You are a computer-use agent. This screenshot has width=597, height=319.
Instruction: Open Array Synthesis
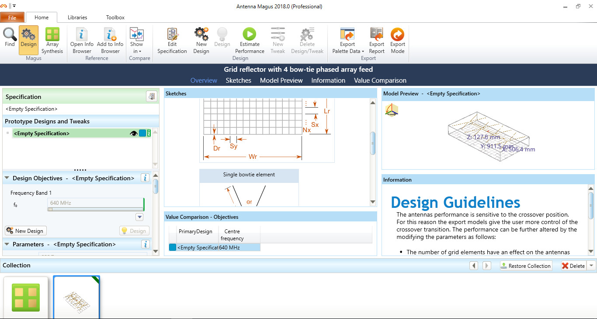click(52, 40)
